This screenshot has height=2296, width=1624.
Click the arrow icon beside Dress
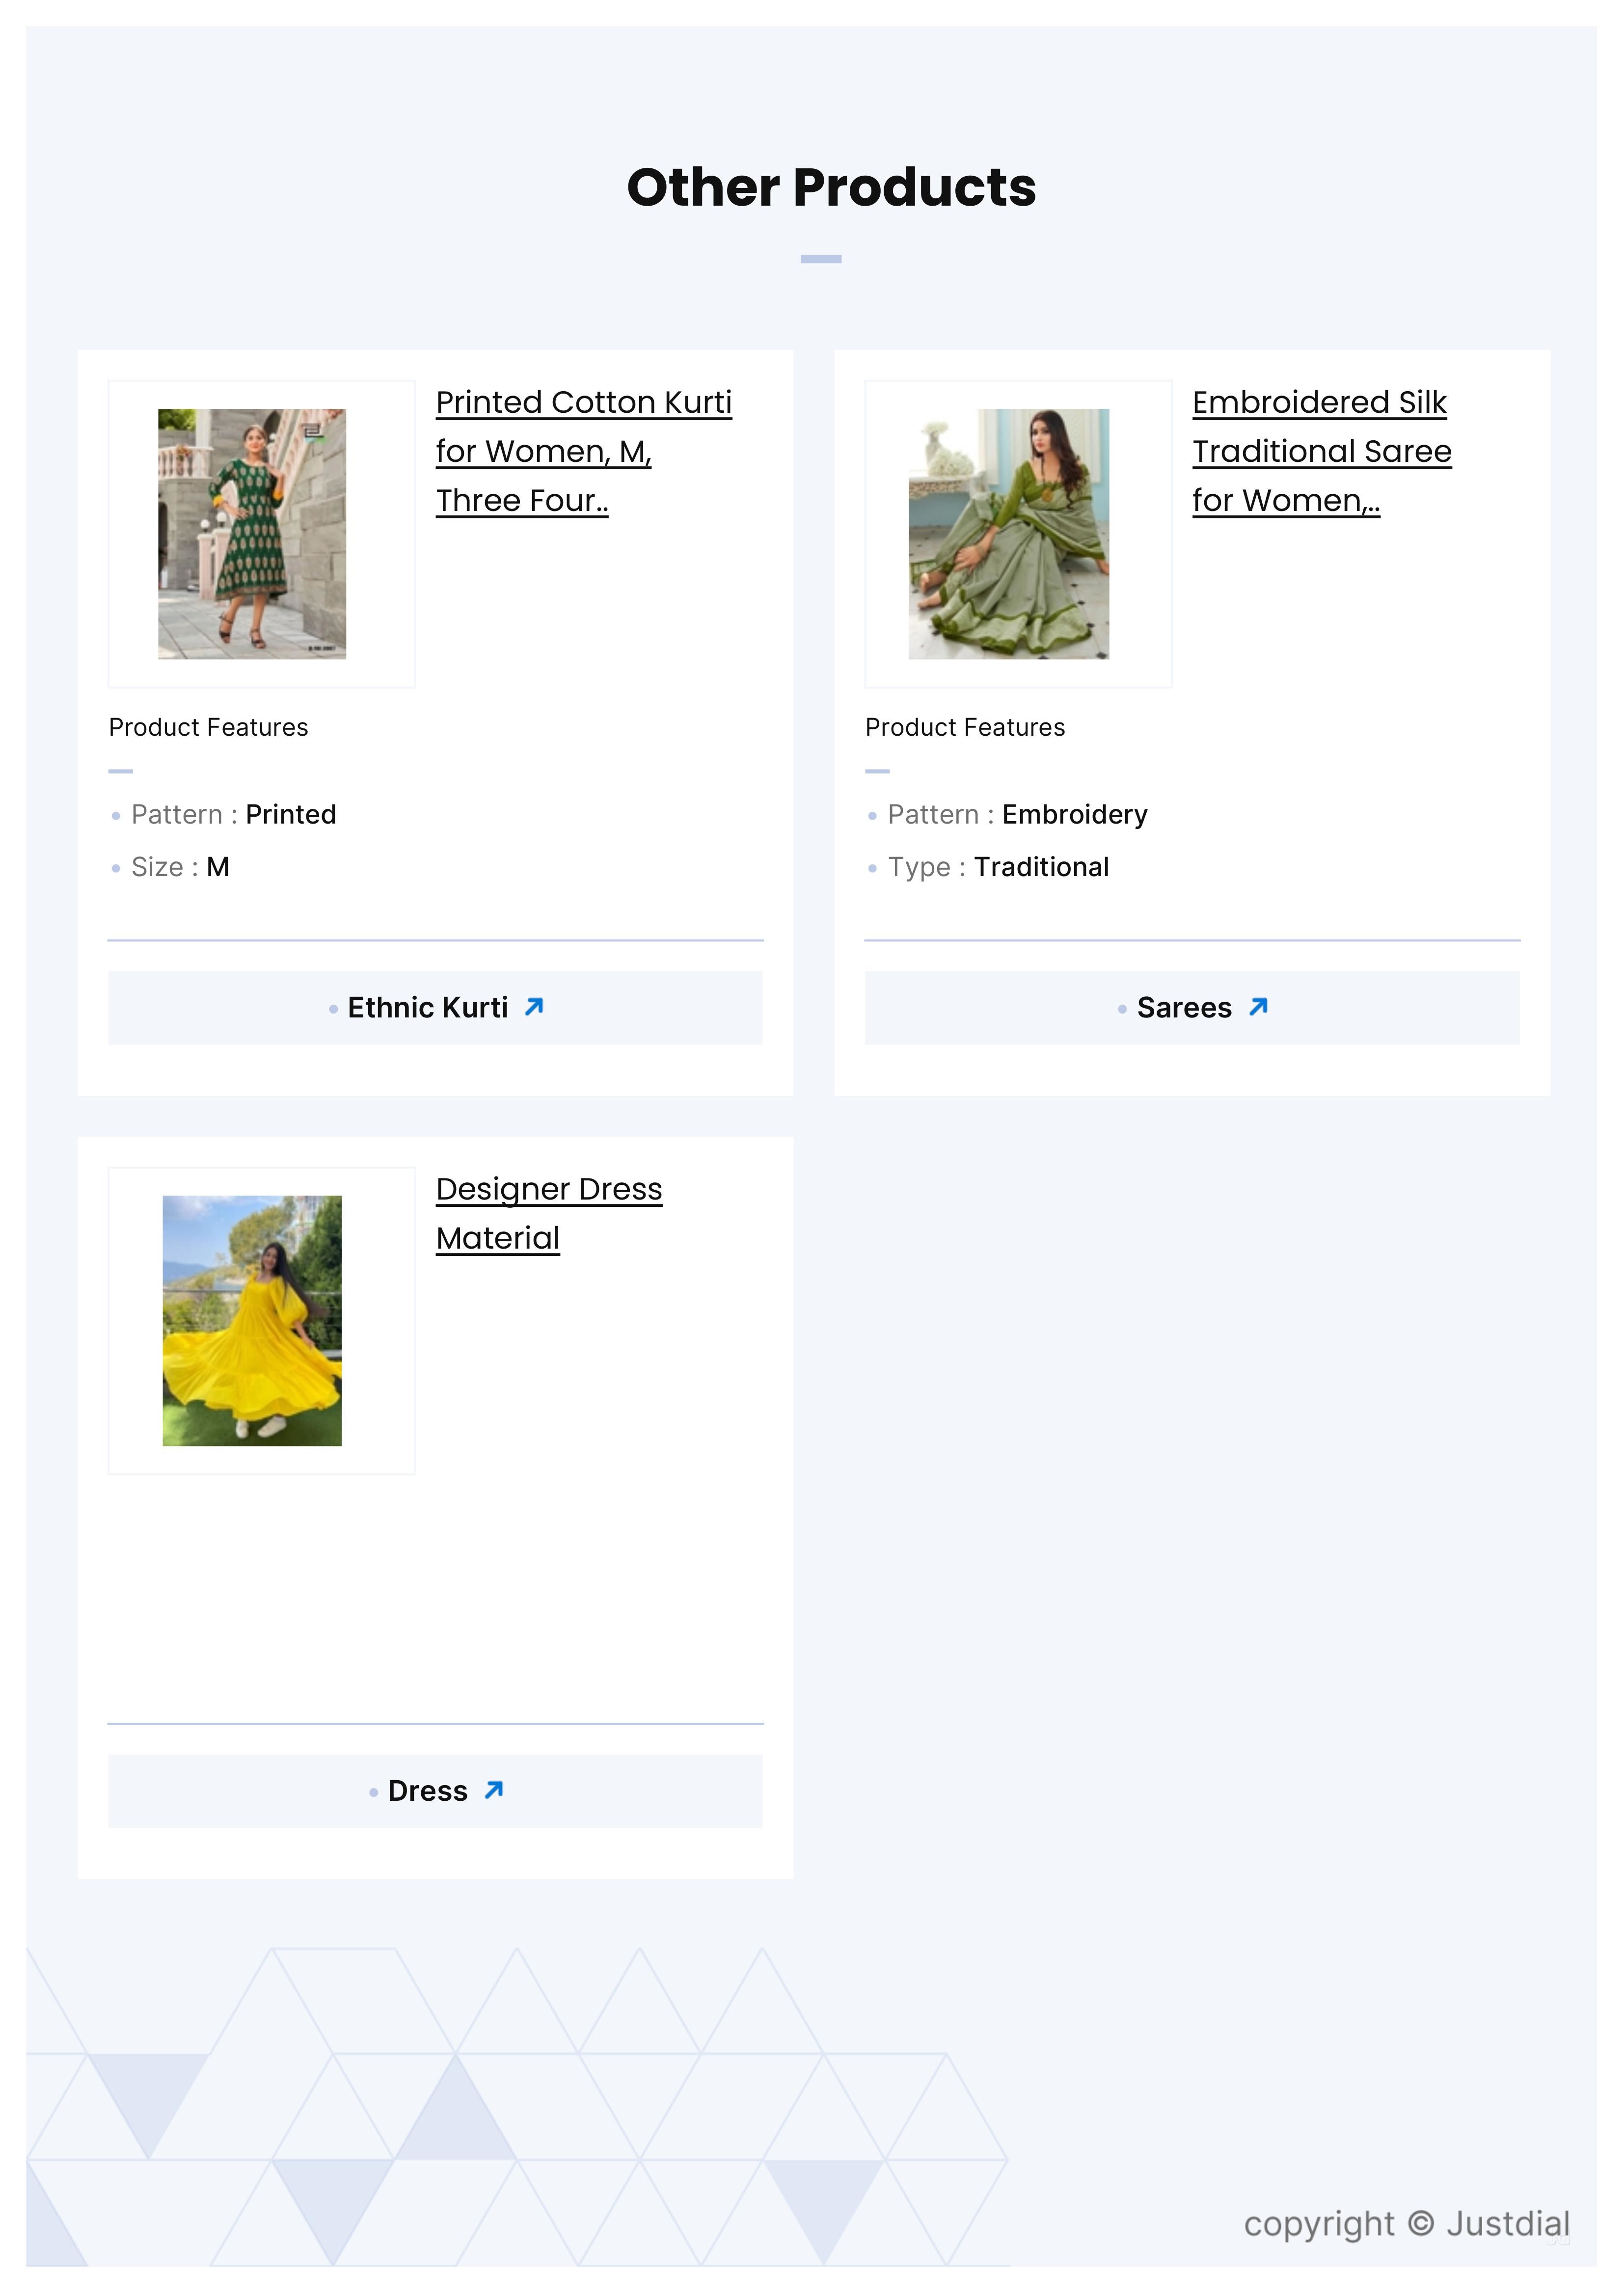coord(494,1790)
